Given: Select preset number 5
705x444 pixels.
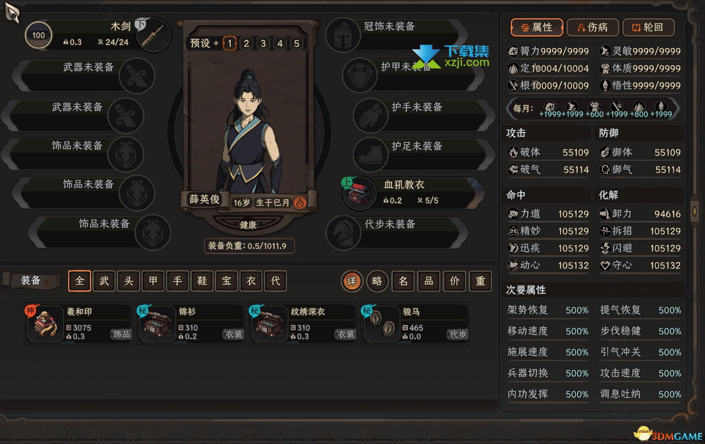Looking at the screenshot, I should [297, 43].
